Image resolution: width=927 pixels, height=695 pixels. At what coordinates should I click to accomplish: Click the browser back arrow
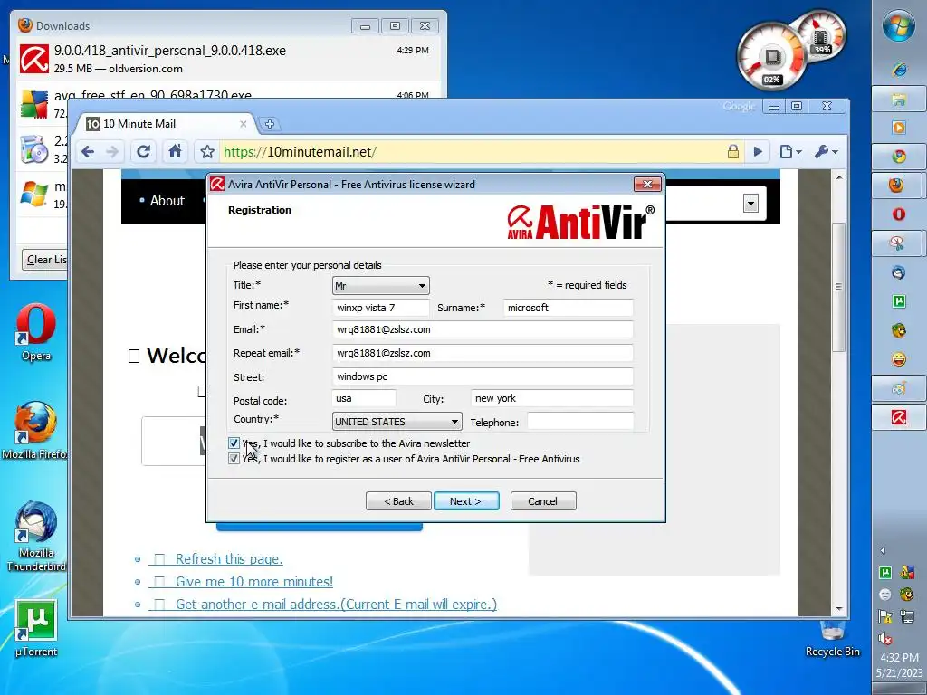pos(88,152)
